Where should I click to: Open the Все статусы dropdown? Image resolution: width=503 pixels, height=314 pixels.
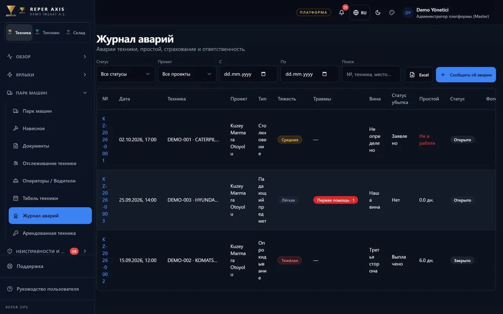tap(126, 74)
